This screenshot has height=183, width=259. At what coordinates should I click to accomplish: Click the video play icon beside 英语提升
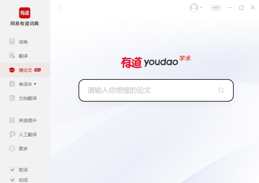pyautogui.click(x=12, y=120)
